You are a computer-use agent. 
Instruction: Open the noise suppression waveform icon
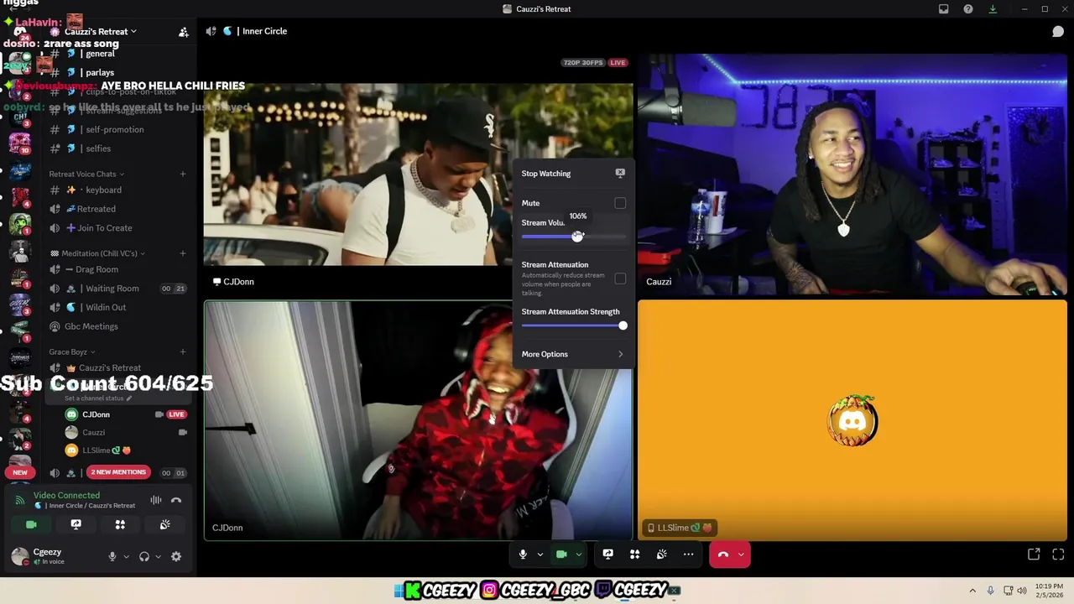(156, 500)
